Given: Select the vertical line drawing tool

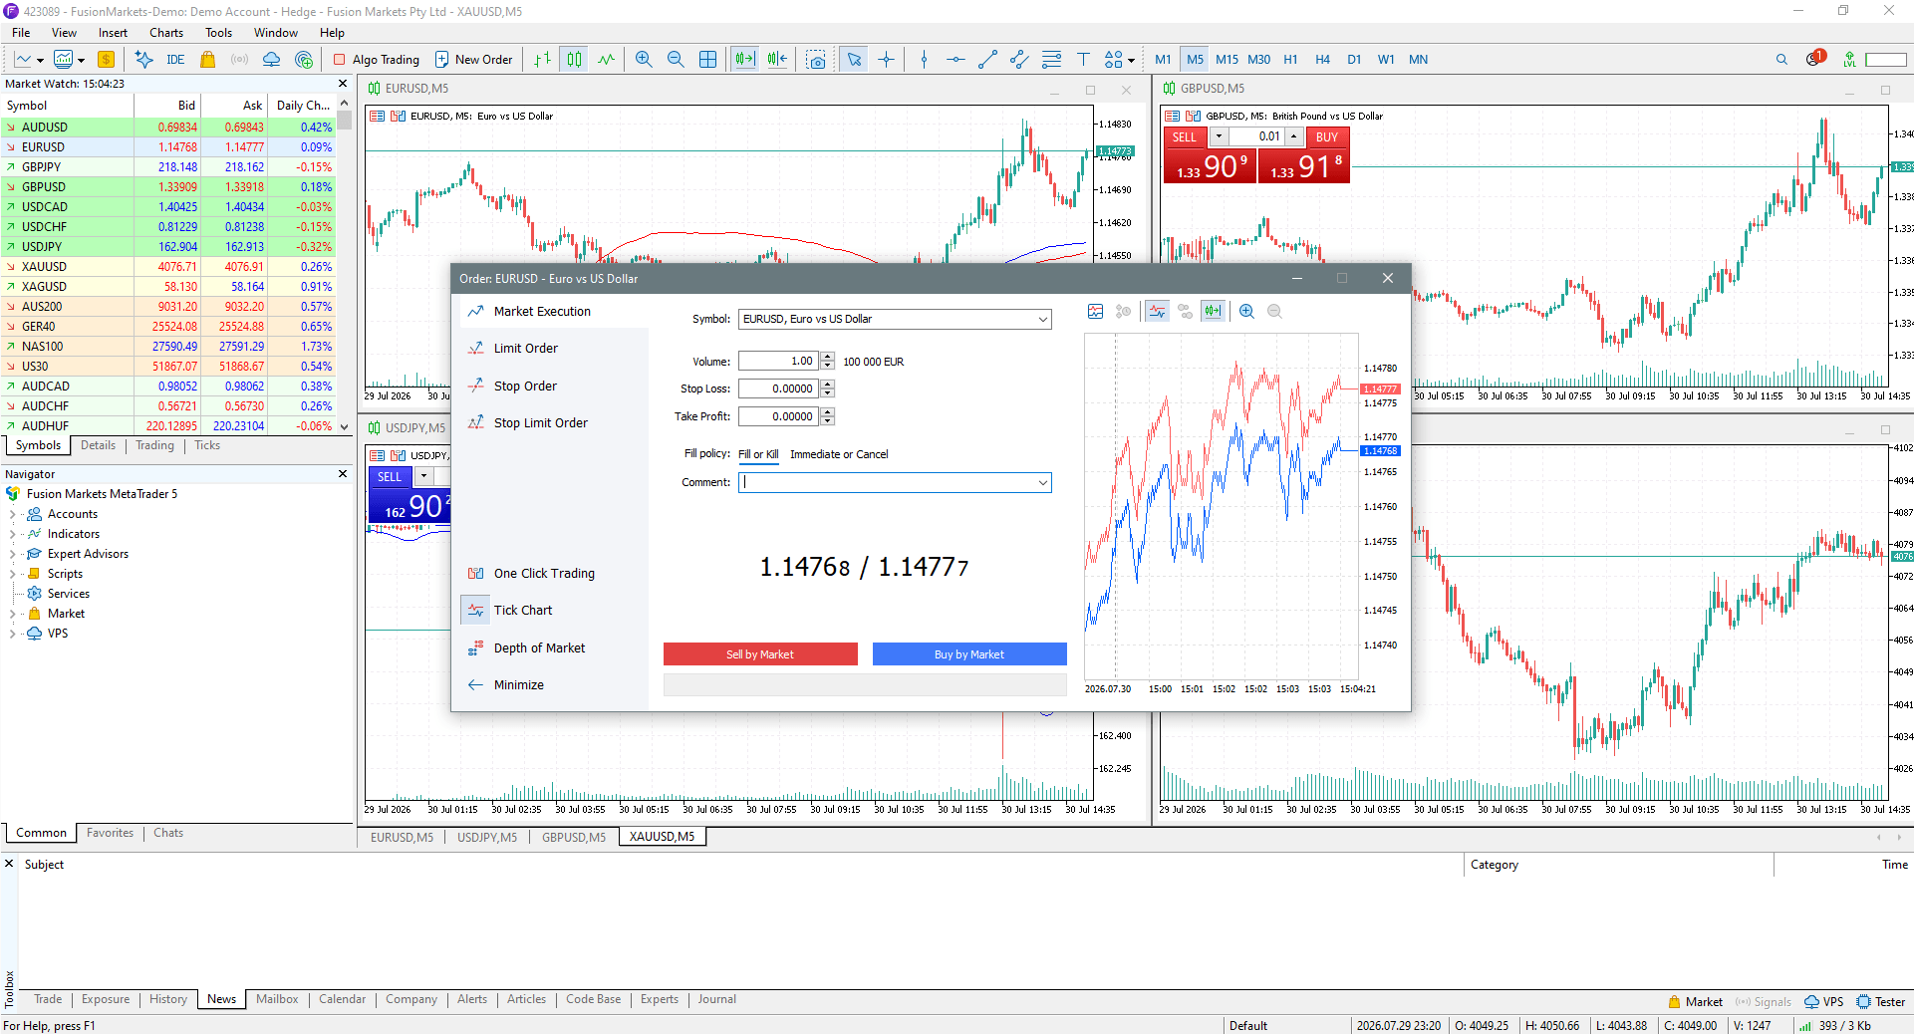Looking at the screenshot, I should (x=924, y=60).
